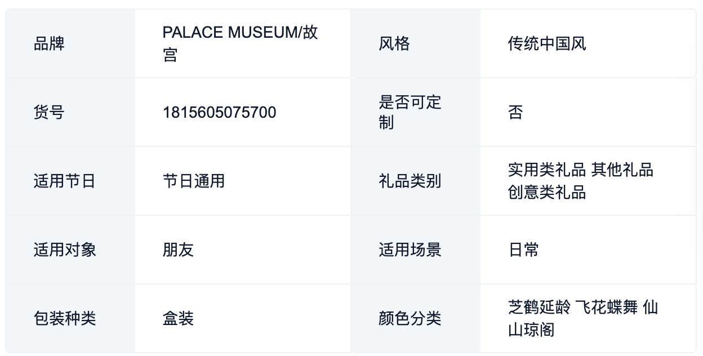
Task: Click the 是否可定制 label
Action: coord(410,112)
